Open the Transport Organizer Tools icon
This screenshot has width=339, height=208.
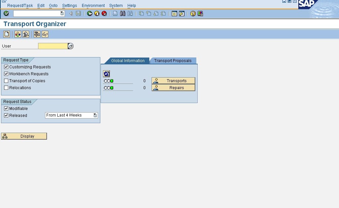pos(36,34)
